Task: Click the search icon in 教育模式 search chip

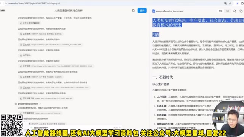Action: [x=21, y=34]
